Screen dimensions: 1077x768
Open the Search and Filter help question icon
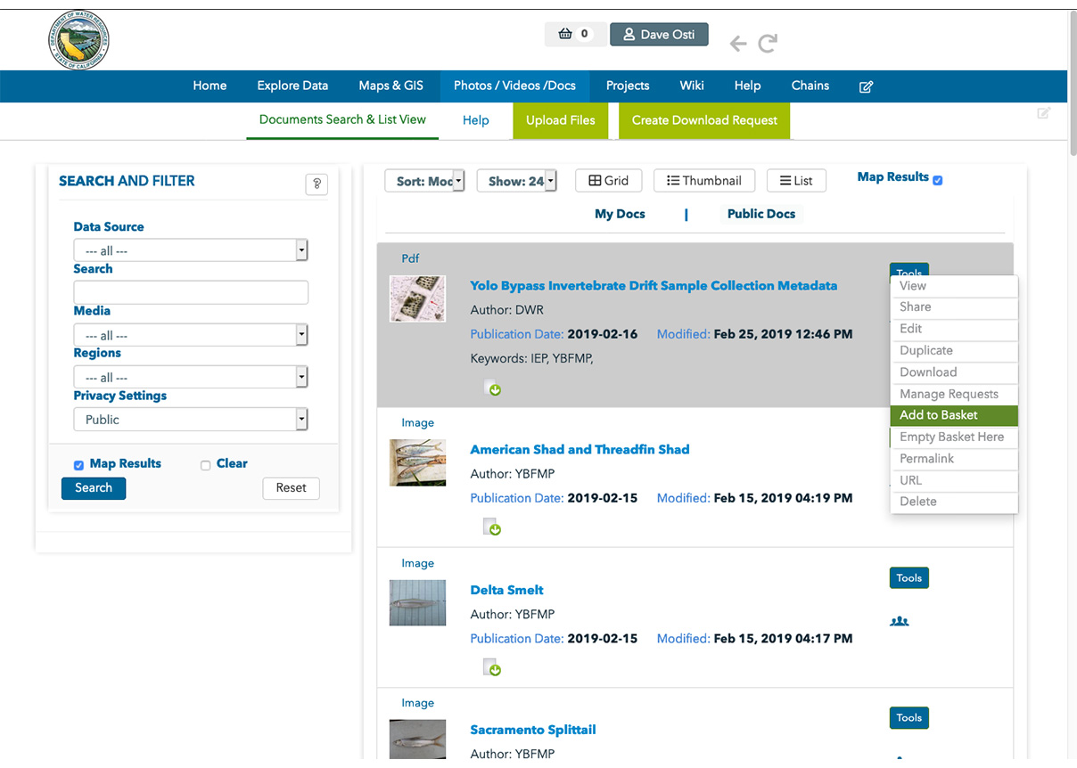point(317,184)
